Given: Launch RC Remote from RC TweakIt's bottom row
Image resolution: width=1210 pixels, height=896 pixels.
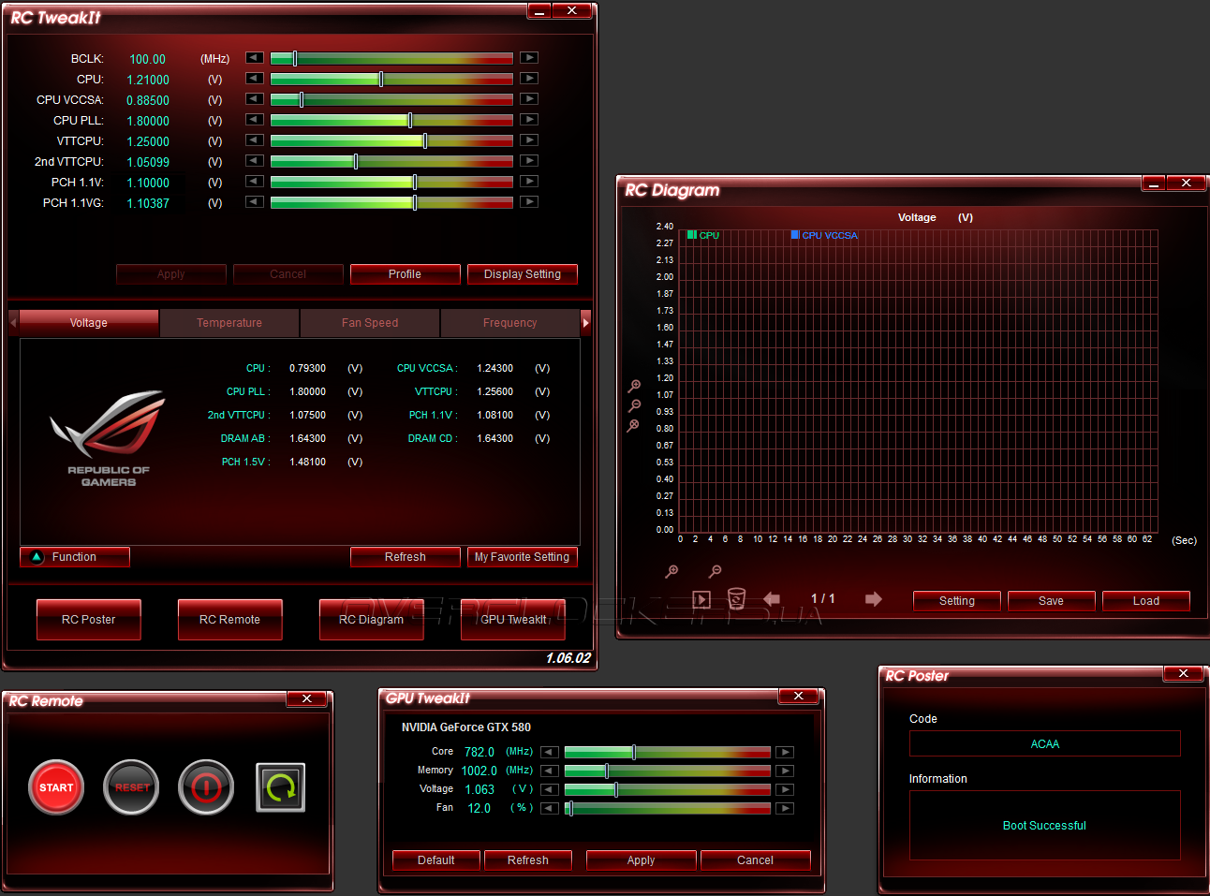Looking at the screenshot, I should (x=230, y=620).
